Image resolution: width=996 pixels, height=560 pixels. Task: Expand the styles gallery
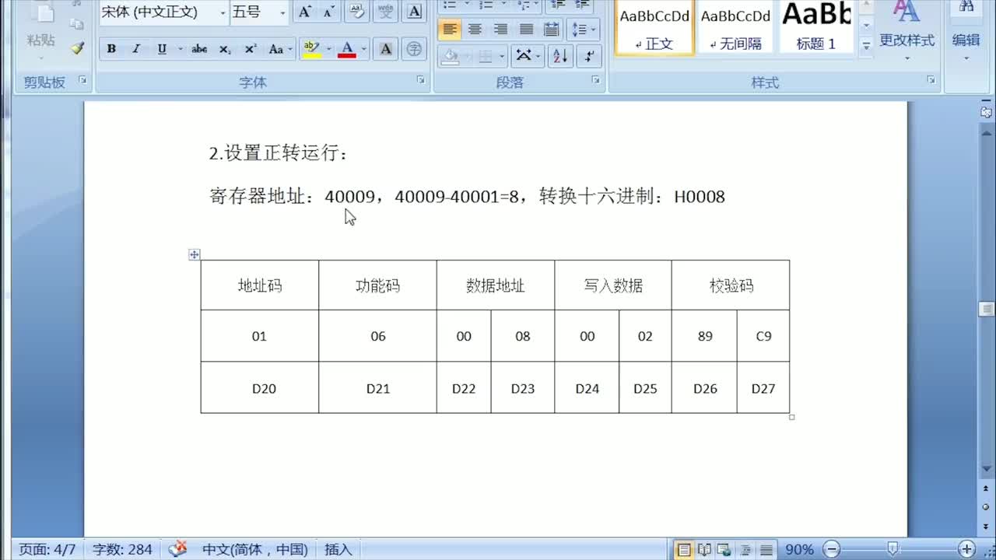coord(866,46)
